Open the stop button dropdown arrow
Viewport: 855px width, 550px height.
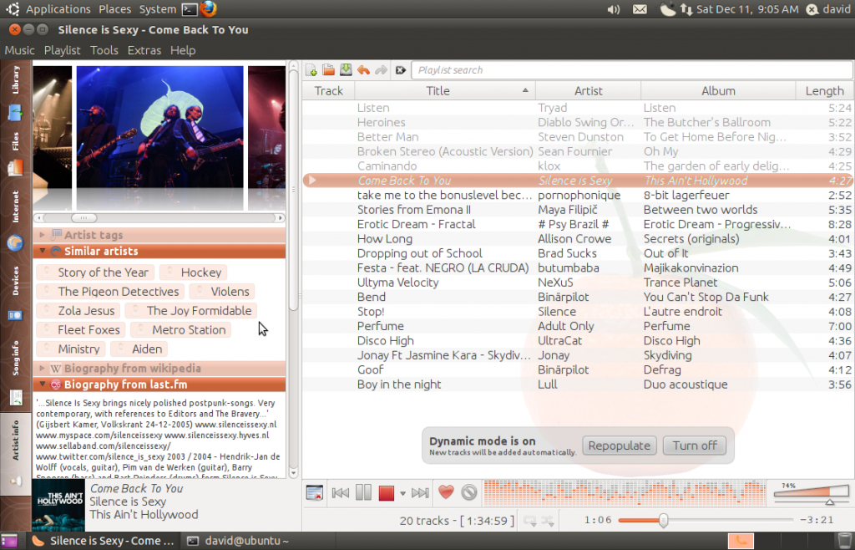click(402, 493)
